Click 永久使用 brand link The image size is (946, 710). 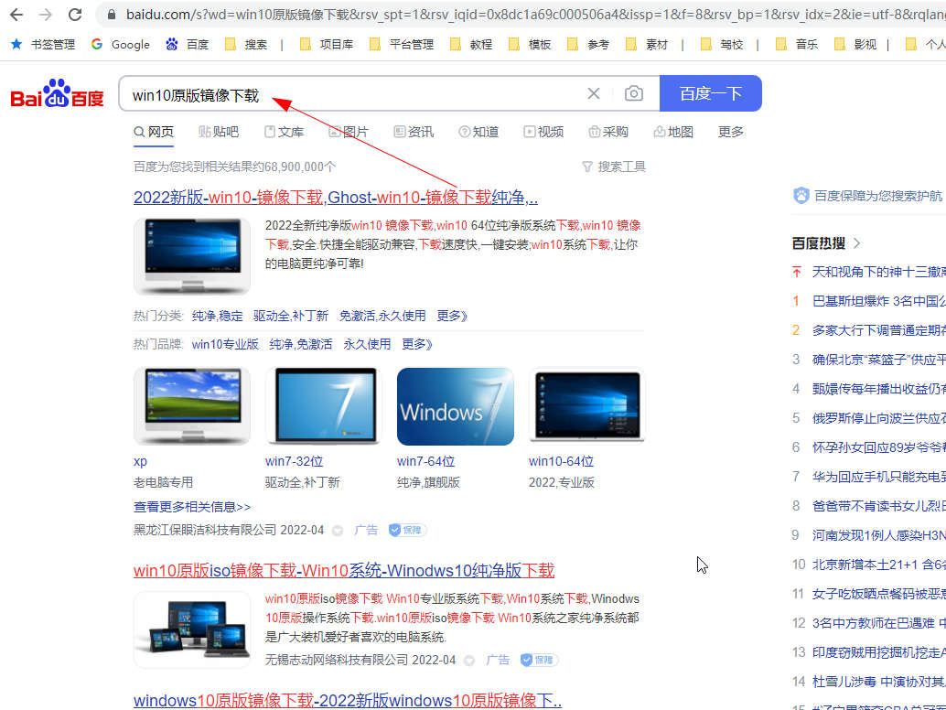tap(367, 344)
